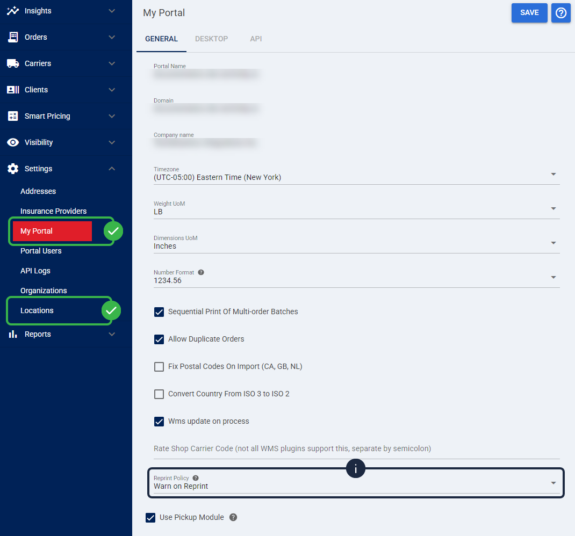Open the Reprint Policy dropdown

click(356, 483)
